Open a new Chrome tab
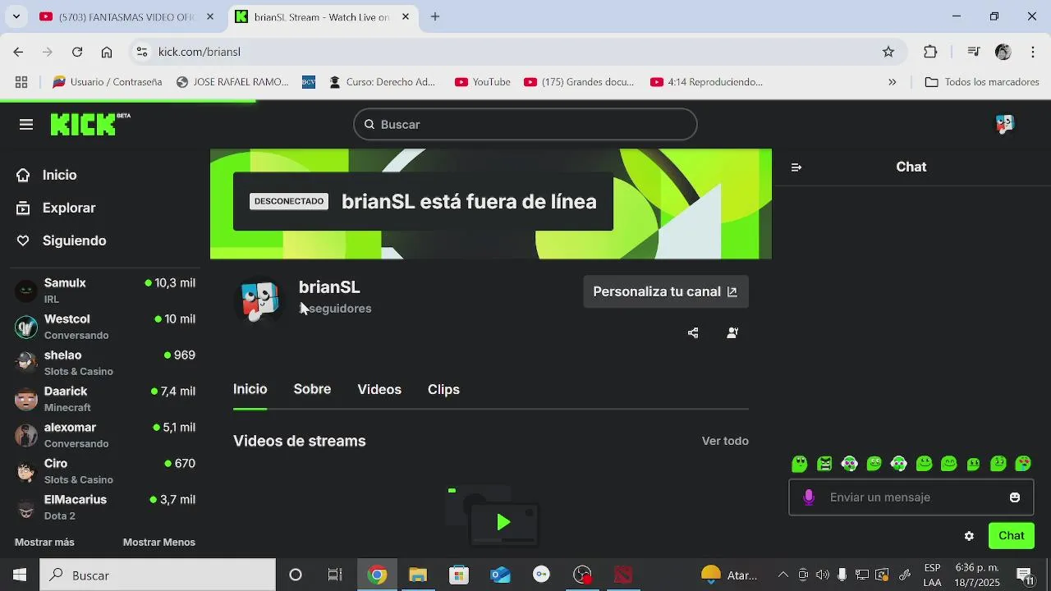This screenshot has height=591, width=1051. tap(435, 16)
